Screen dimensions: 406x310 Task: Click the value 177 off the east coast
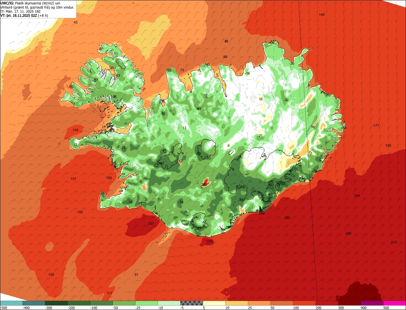click(376, 126)
